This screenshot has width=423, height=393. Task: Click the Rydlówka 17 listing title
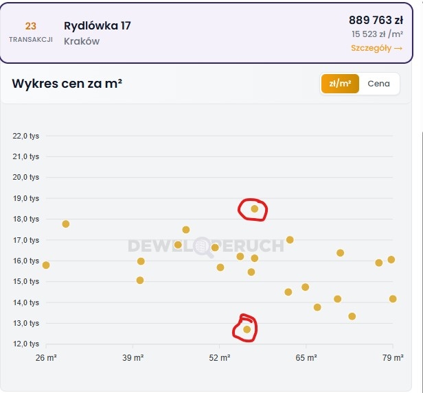[97, 26]
